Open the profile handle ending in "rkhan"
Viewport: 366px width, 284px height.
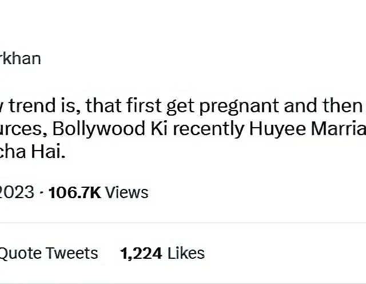pos(20,59)
